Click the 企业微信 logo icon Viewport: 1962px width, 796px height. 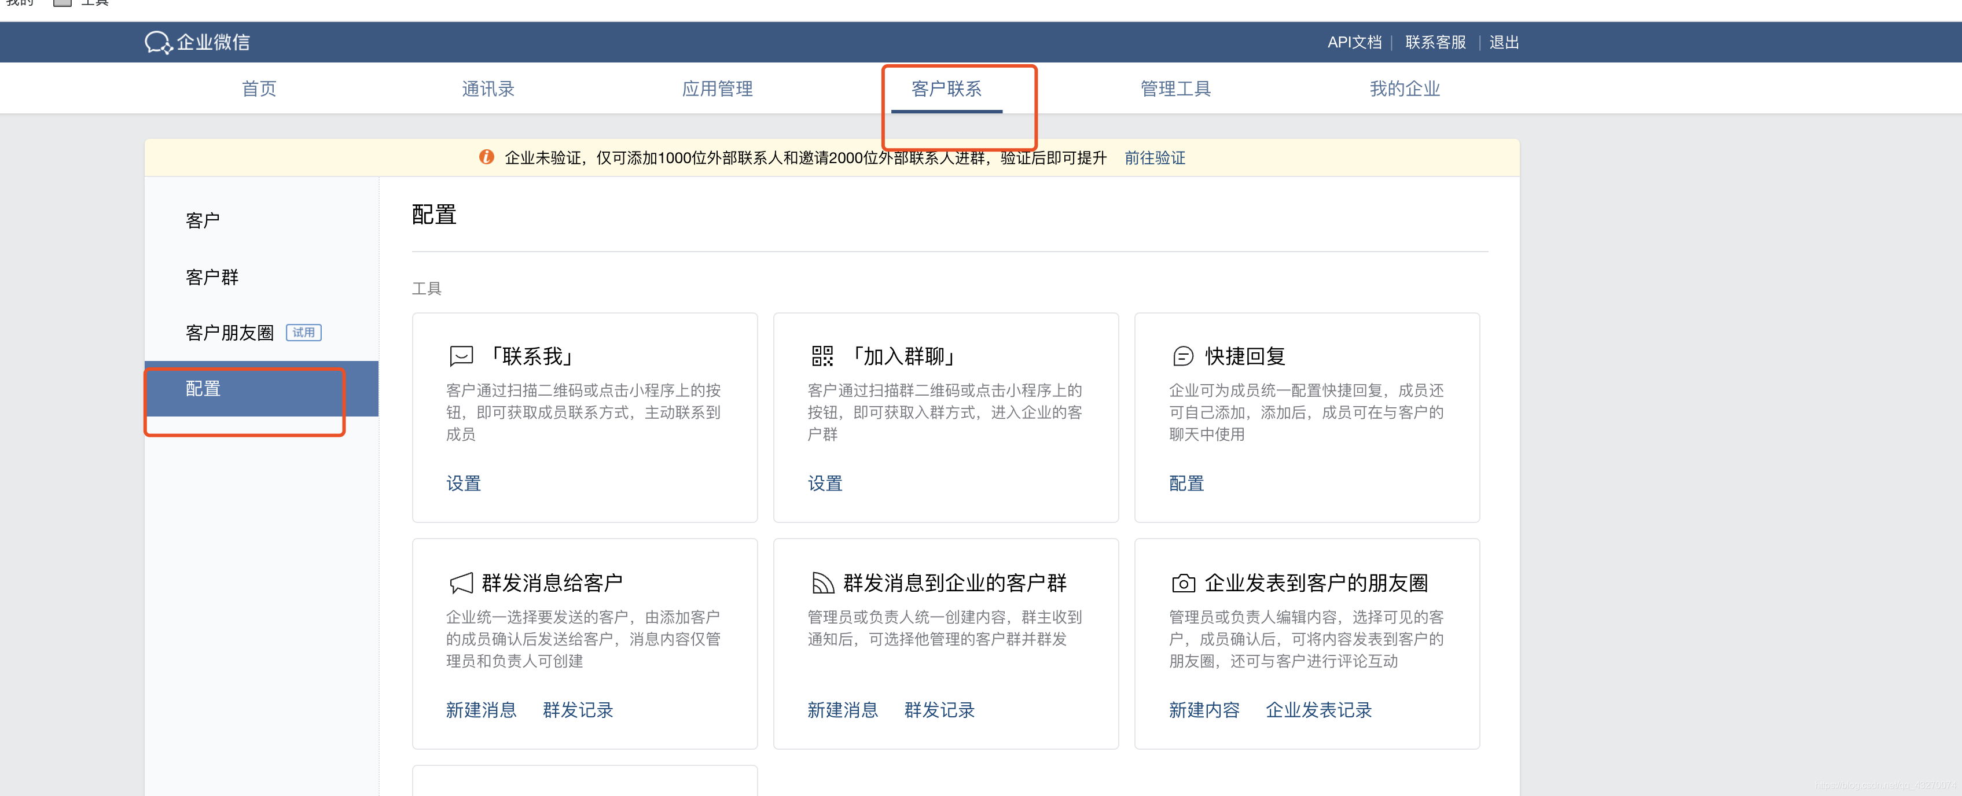click(159, 43)
